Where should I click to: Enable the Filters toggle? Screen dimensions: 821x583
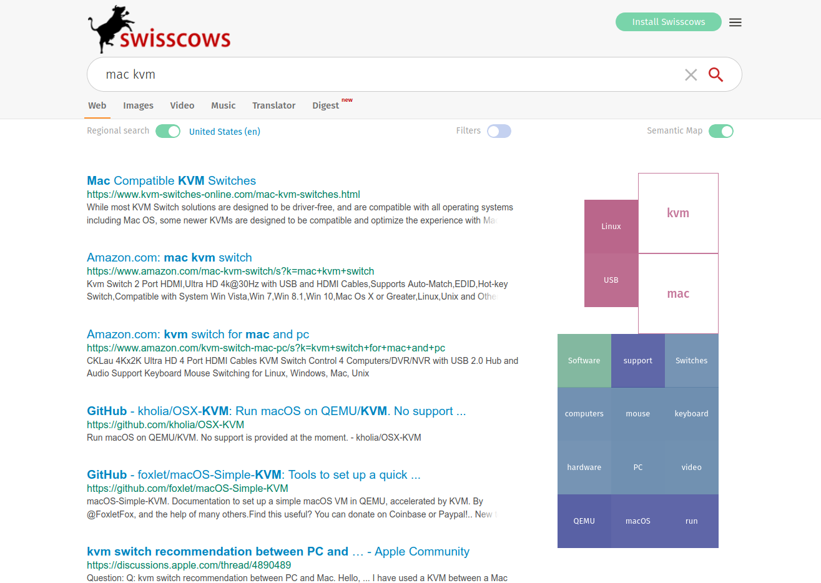click(x=499, y=131)
